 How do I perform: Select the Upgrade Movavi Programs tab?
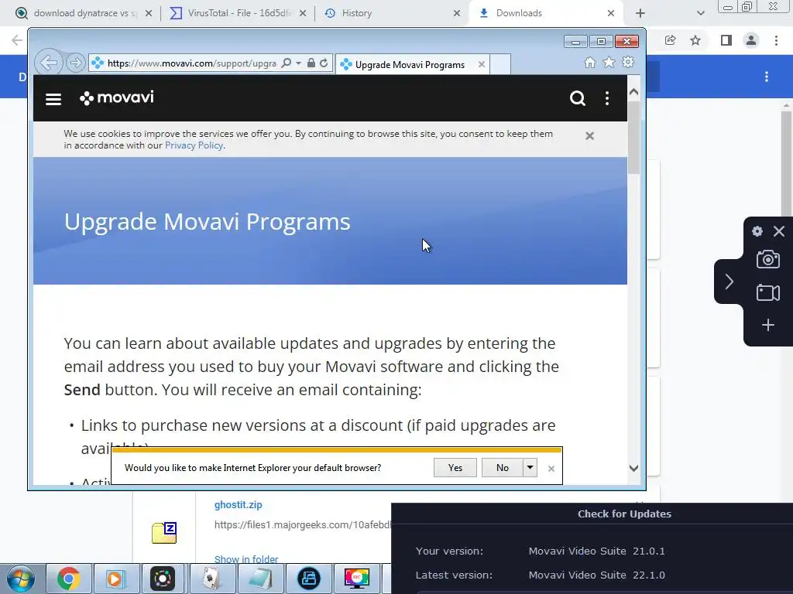click(409, 65)
